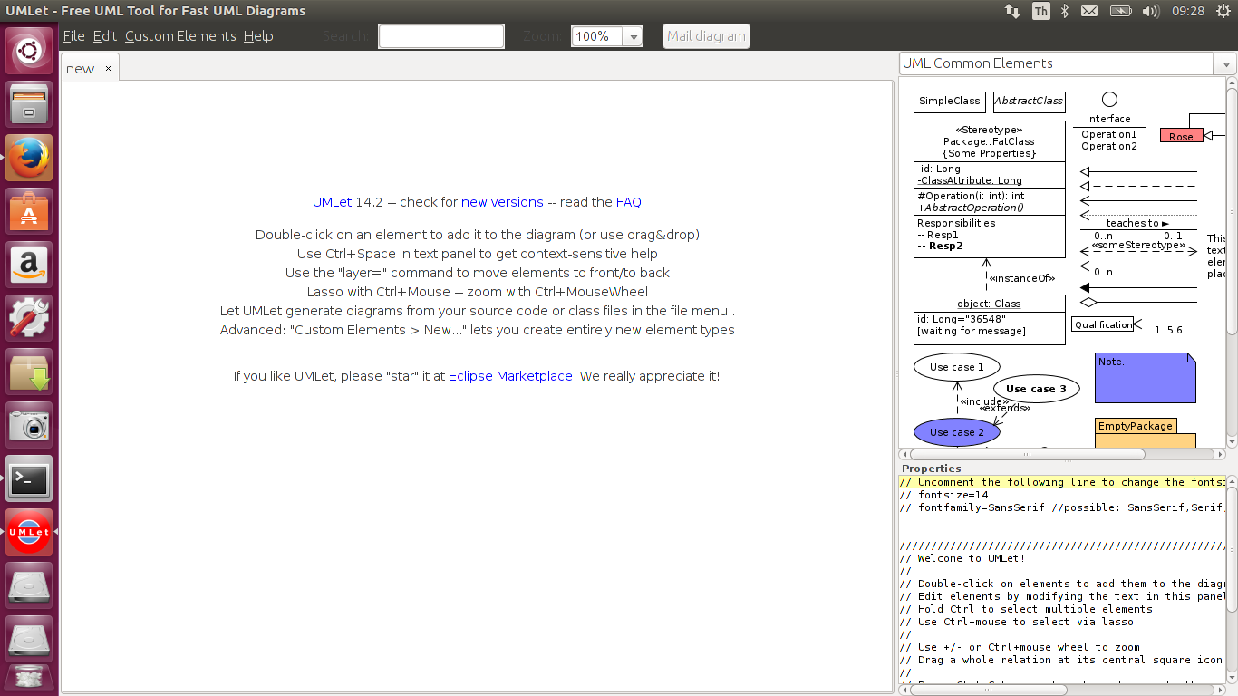
Task: Open the archive installer box icon in dock
Action: coord(29,372)
